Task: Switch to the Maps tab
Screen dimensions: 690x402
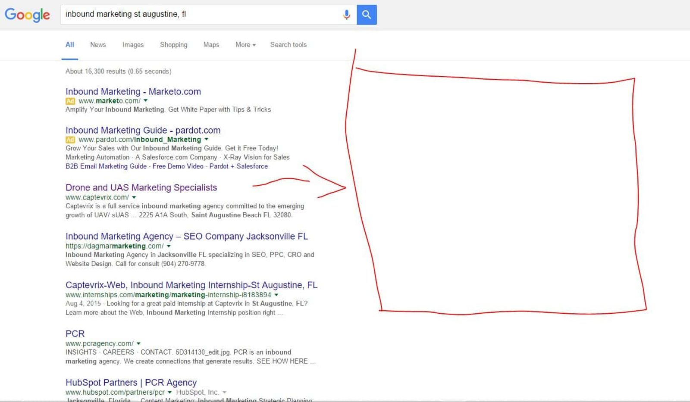Action: pyautogui.click(x=211, y=45)
